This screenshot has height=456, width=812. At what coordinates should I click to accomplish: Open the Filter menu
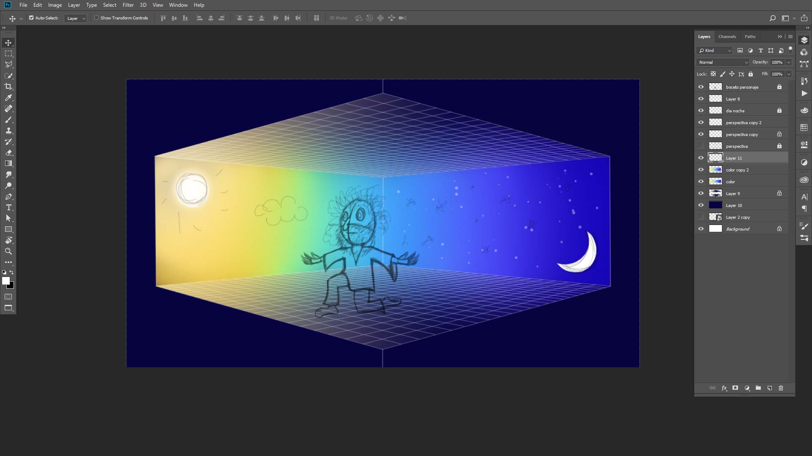pos(128,5)
